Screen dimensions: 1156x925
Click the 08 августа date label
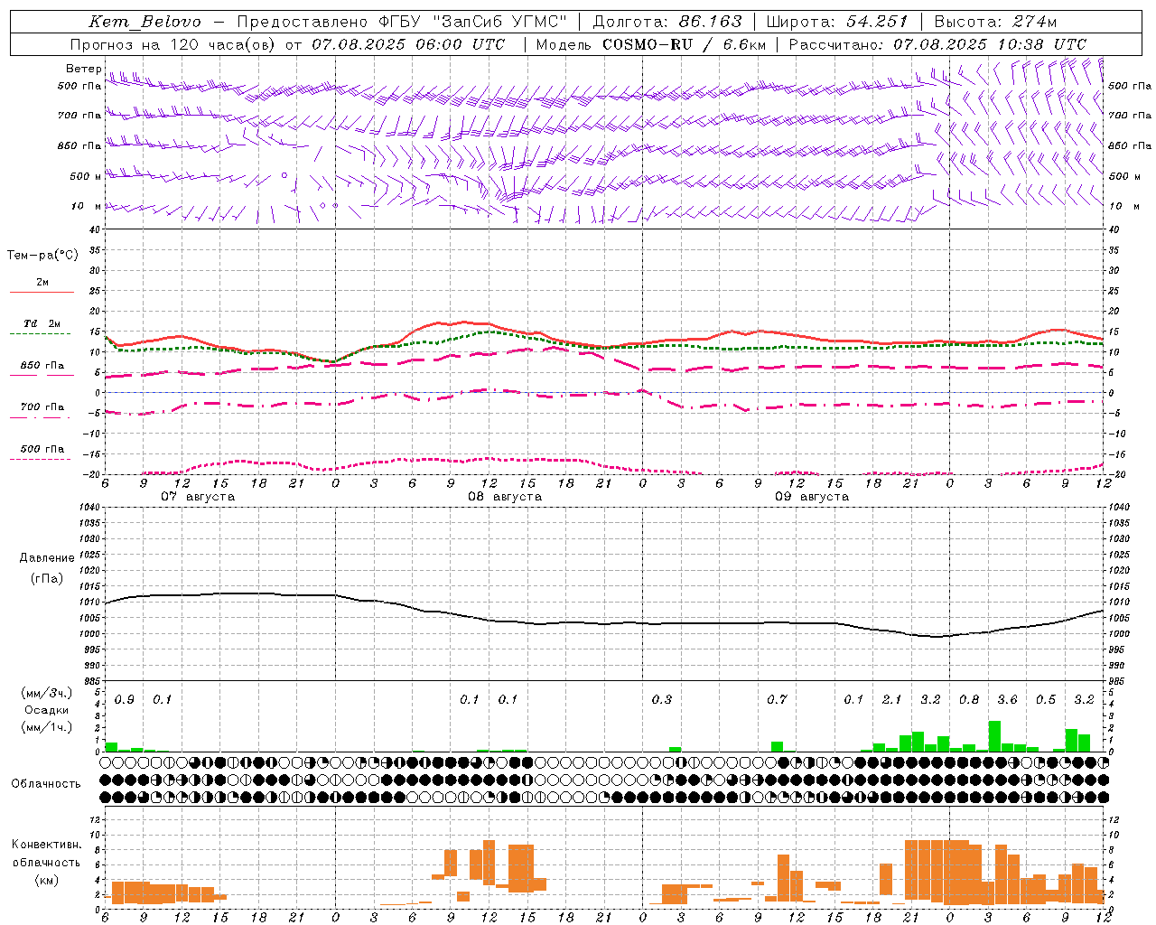click(x=505, y=497)
